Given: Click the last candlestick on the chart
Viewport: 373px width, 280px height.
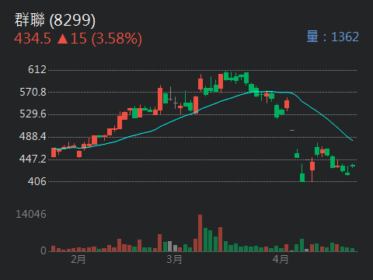Looking at the screenshot, I should [353, 166].
